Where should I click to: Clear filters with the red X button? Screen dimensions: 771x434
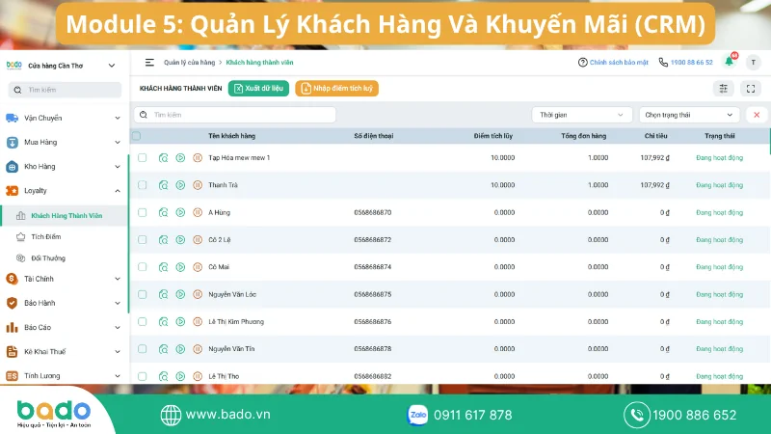(757, 115)
